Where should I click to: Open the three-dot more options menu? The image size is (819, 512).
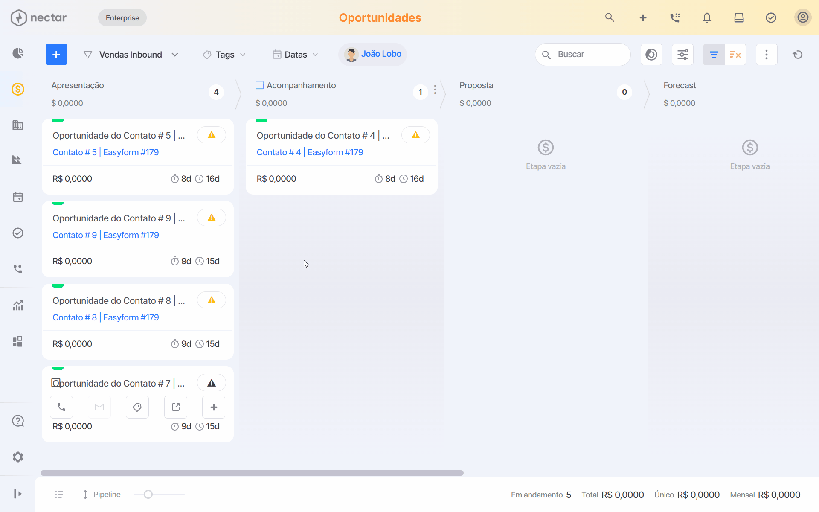click(x=767, y=55)
